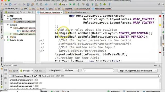Viewport: 165px width, 92px height.
Task: Click the Find magnifier icon
Action: coord(37,4)
